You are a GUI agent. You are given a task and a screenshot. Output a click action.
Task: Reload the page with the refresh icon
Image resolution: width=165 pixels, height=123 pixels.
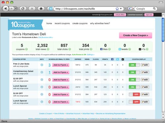click(x=23, y=9)
